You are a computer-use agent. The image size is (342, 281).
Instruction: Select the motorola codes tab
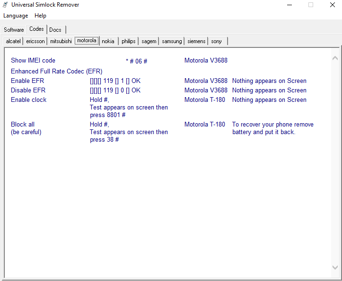click(x=87, y=41)
